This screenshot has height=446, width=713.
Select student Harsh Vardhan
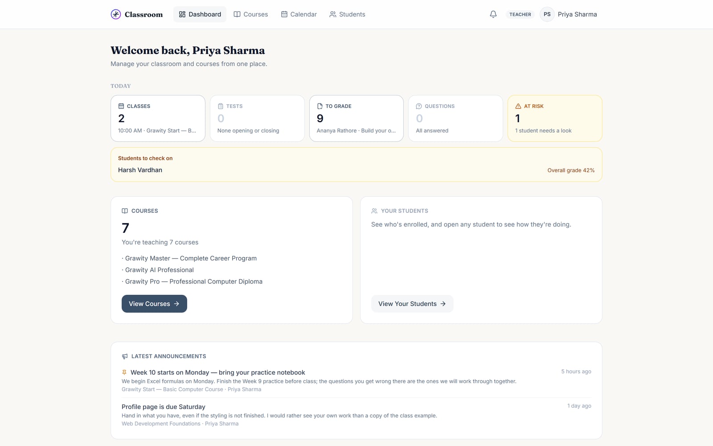click(x=140, y=170)
